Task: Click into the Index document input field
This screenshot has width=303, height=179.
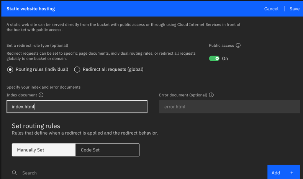Action: point(77,107)
